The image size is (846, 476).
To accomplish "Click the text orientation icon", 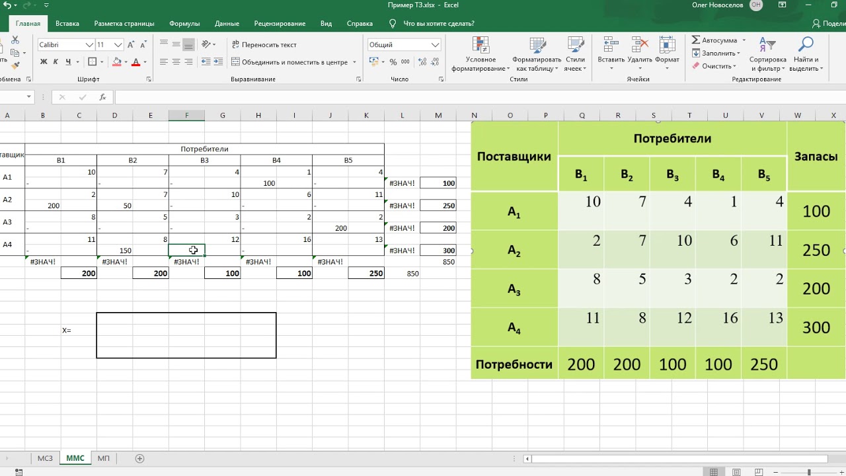I will click(206, 44).
